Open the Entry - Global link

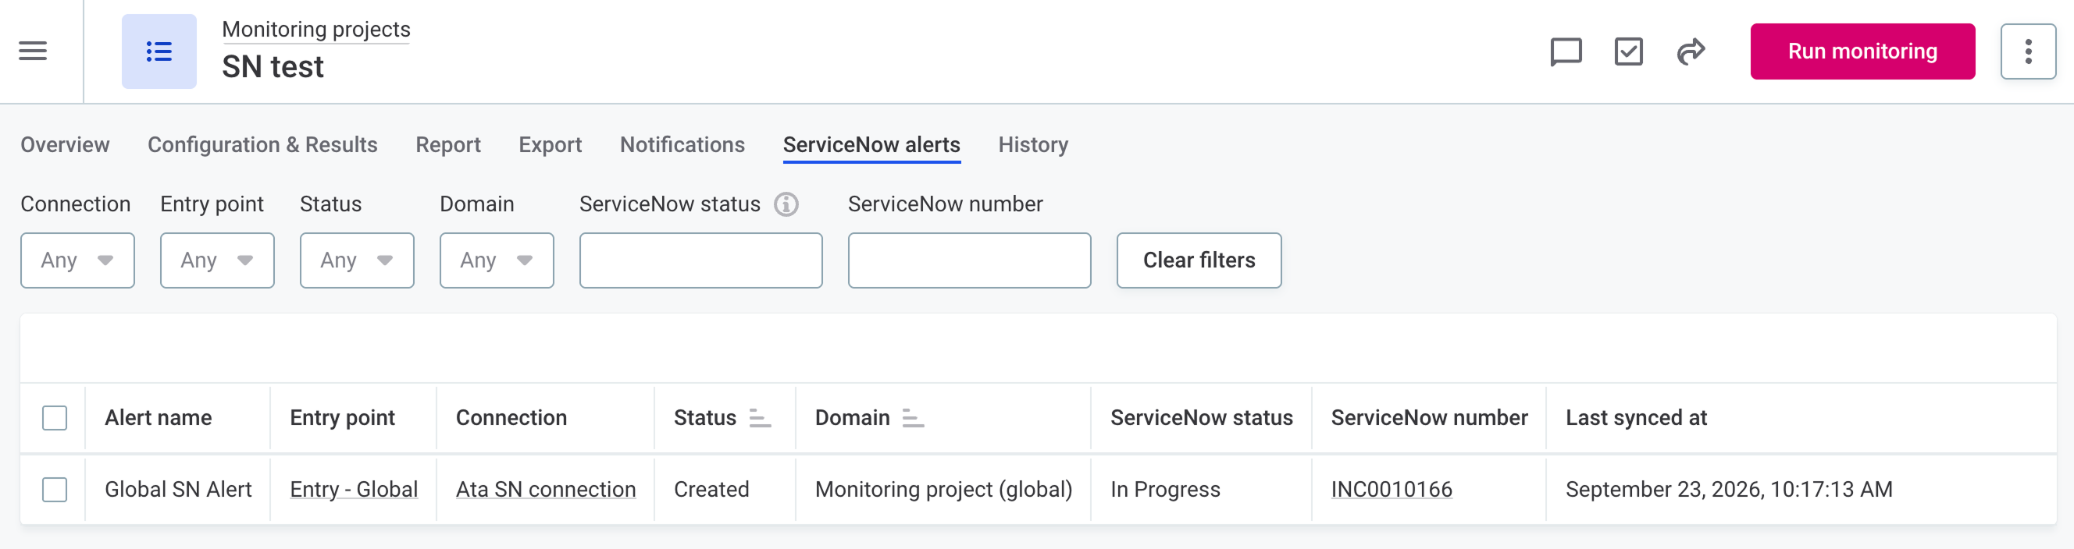pos(354,490)
